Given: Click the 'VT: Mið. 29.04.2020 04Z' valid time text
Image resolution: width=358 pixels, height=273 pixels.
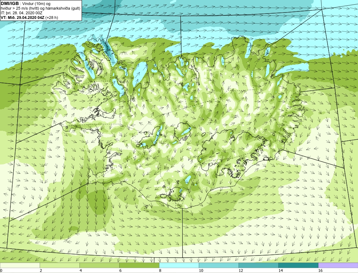Looking at the screenshot, I should click(x=23, y=18).
